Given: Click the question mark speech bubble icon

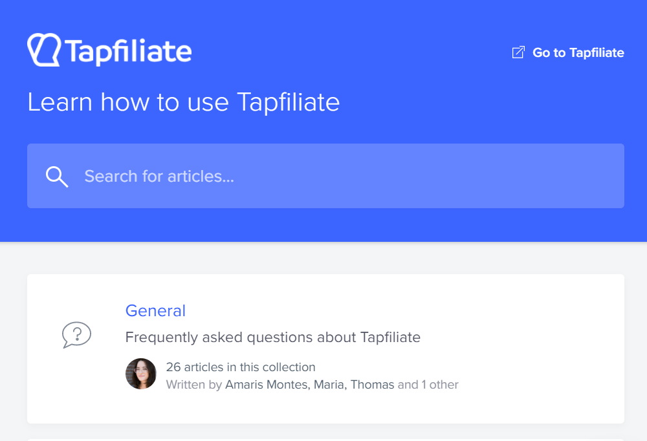Looking at the screenshot, I should [76, 334].
